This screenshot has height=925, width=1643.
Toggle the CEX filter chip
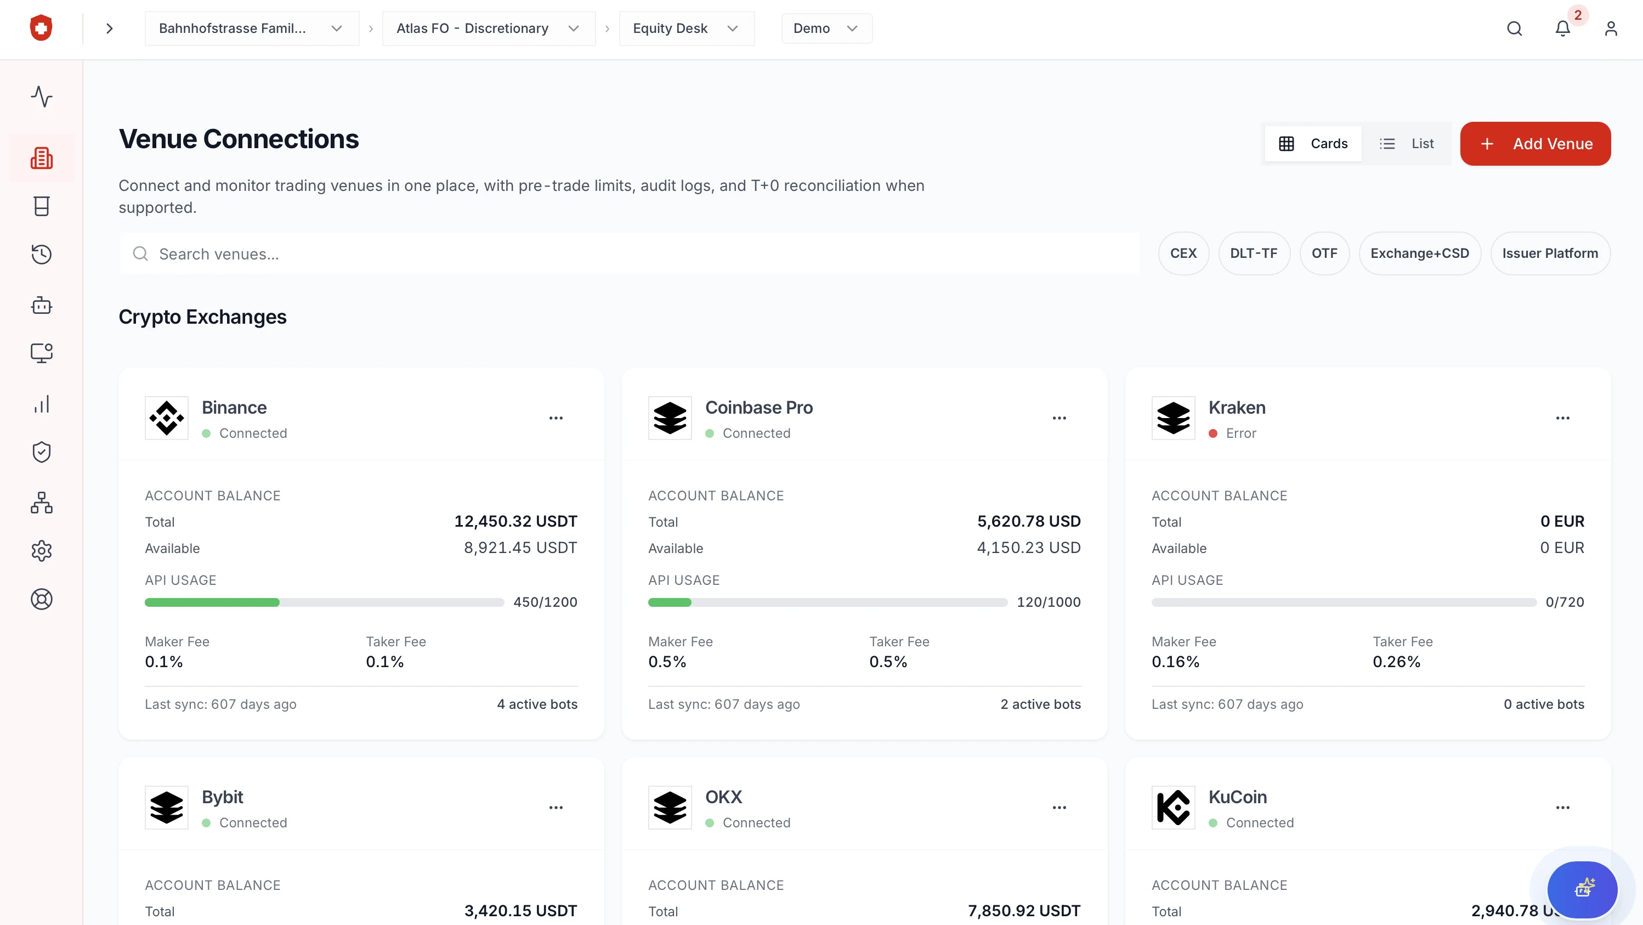(1183, 253)
